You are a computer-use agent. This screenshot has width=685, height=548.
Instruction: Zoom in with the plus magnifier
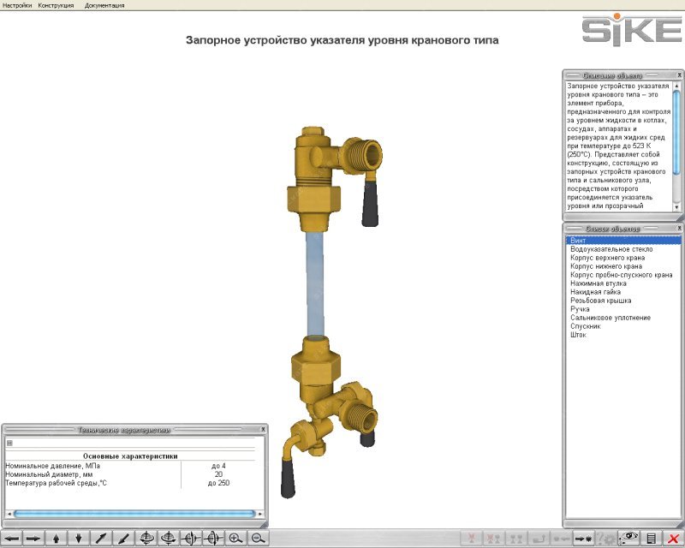point(236,539)
